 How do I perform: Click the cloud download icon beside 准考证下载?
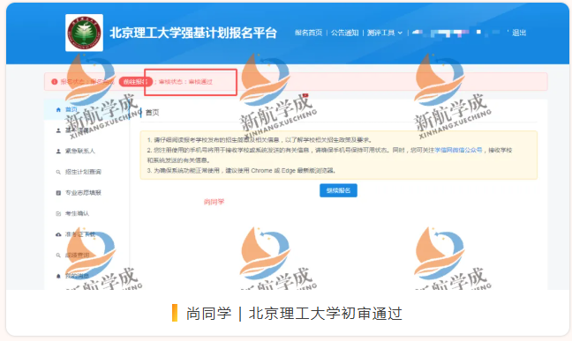click(x=58, y=234)
